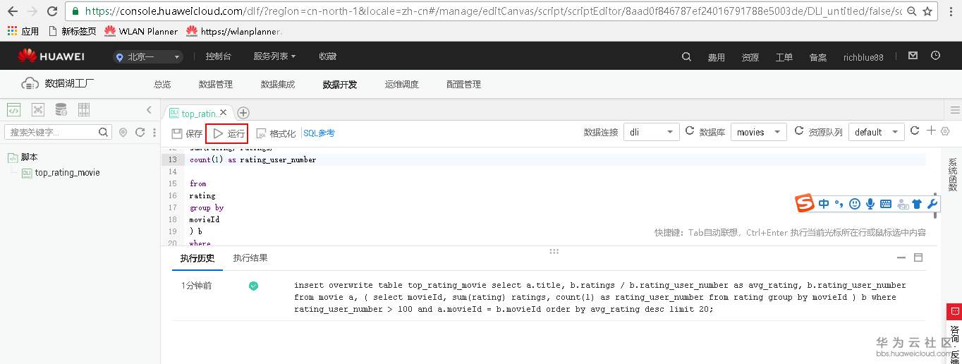Click the search magnifier in the keyword box
The height and width of the screenshot is (364, 962).
pos(104,132)
